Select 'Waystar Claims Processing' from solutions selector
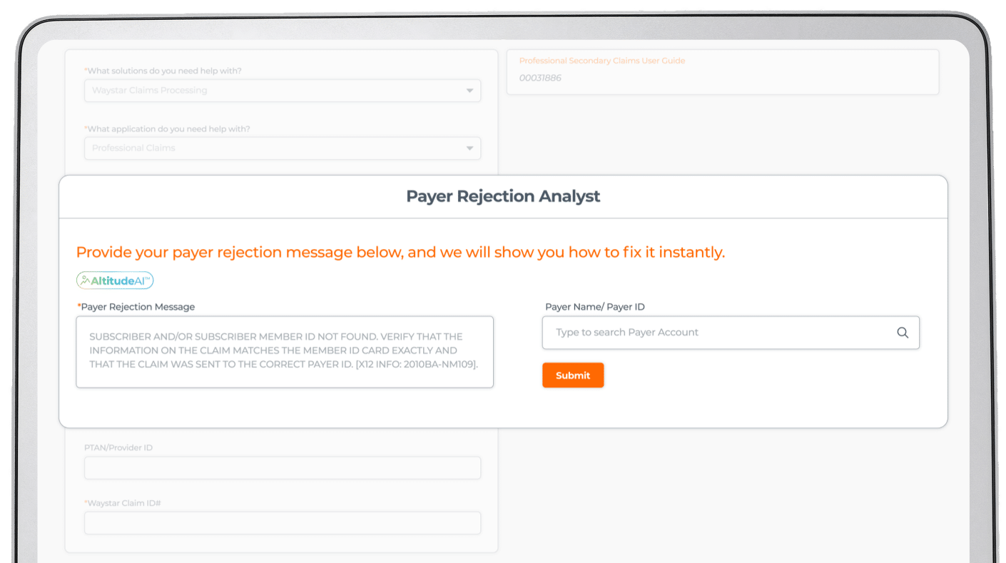The height and width of the screenshot is (563, 1006). (x=283, y=91)
